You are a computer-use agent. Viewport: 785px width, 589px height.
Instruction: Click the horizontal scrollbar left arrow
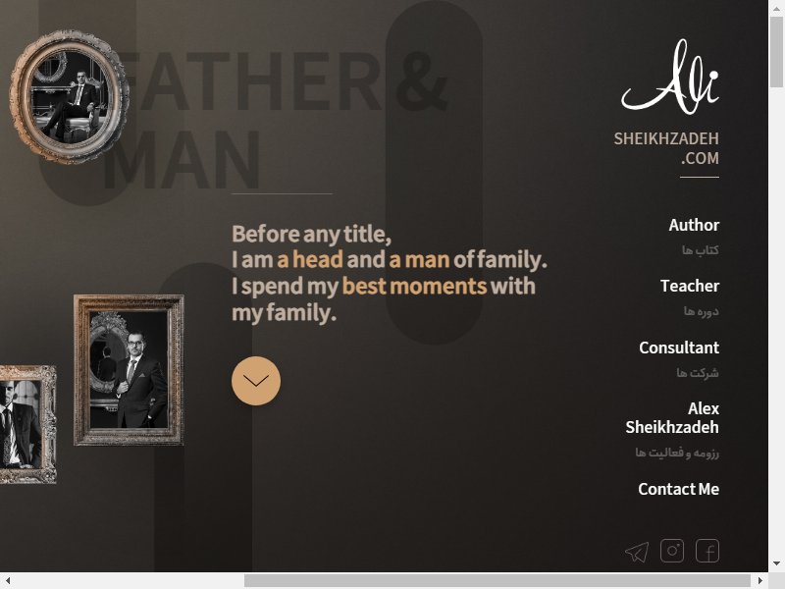click(x=8, y=580)
